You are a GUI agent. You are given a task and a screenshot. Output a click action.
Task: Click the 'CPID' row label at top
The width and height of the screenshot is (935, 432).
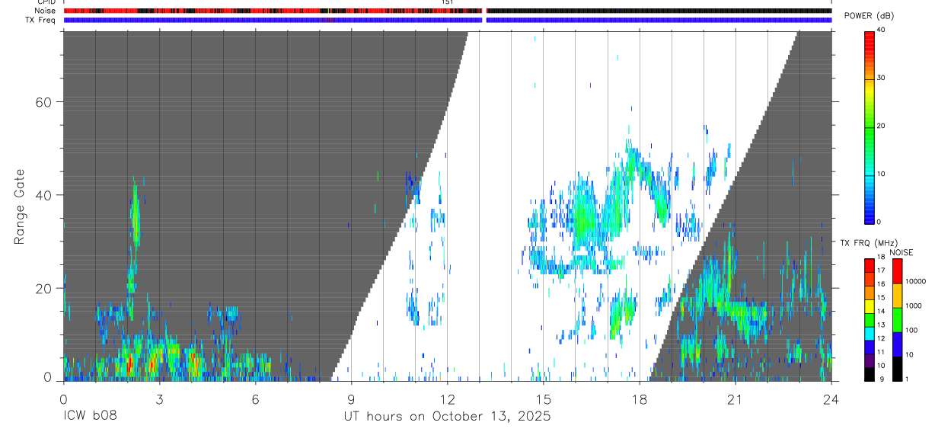[46, 2]
